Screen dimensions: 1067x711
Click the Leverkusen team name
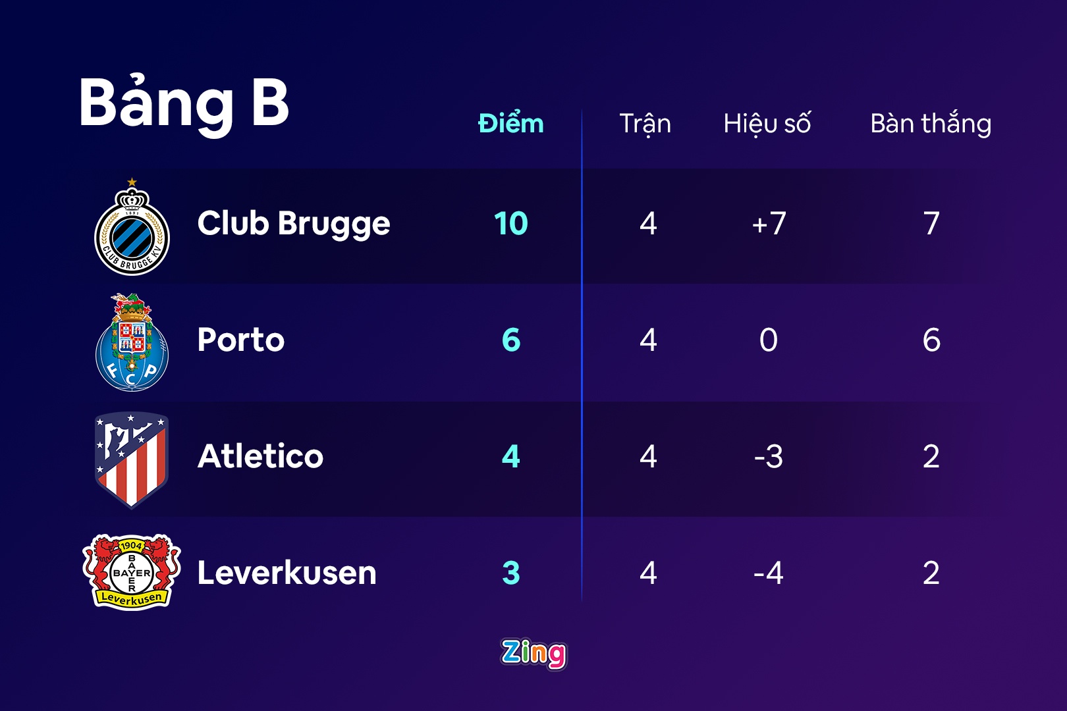(x=287, y=573)
